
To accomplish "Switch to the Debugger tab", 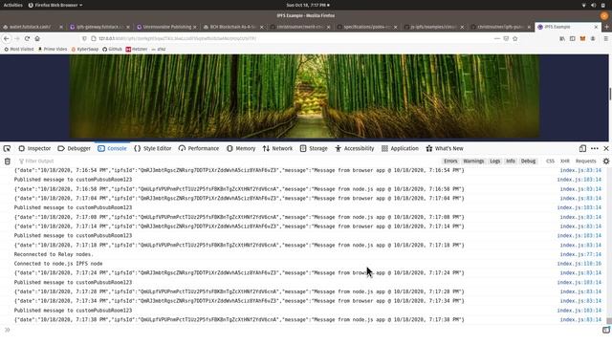I will point(75,149).
